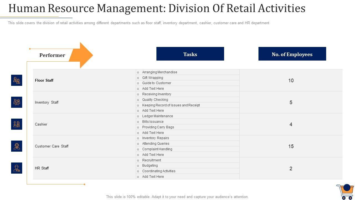Click the Ledger Maintenance task

pyautogui.click(x=158, y=116)
